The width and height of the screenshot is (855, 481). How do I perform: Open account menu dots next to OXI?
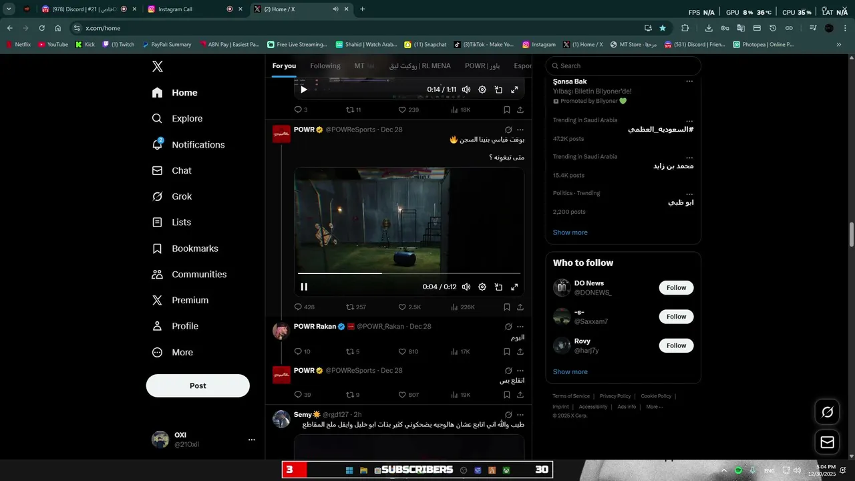pos(252,440)
